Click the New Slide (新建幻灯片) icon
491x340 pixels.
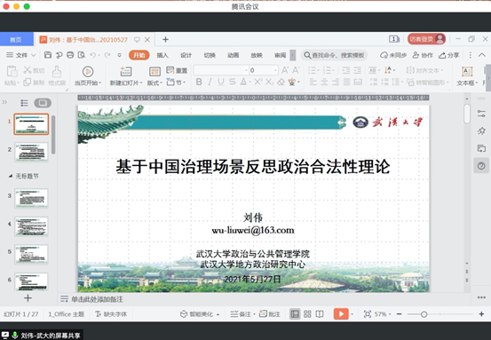pyautogui.click(x=126, y=71)
